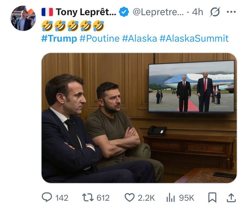Click the display name Tony Leprêt...
The height and width of the screenshot is (211, 248).
(86, 12)
